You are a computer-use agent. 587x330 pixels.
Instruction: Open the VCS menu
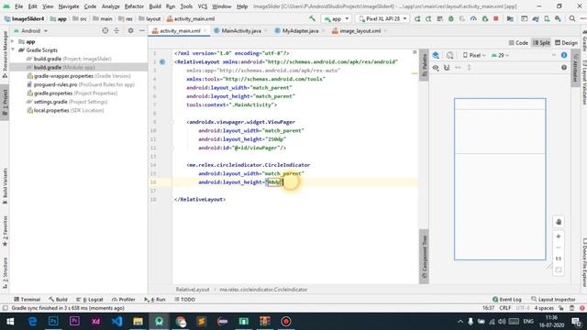pyautogui.click(x=203, y=6)
